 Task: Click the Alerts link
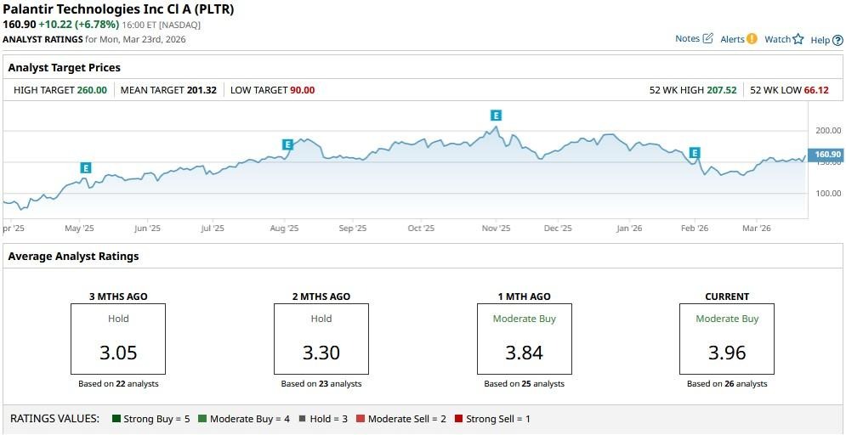tap(733, 39)
